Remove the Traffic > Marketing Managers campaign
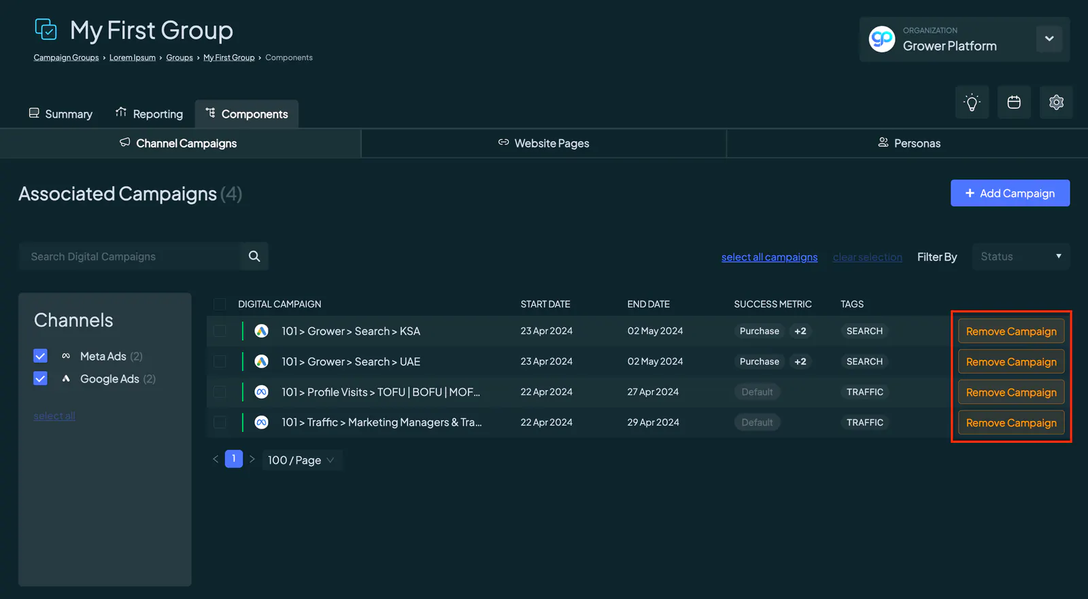The width and height of the screenshot is (1088, 599). pos(1011,422)
